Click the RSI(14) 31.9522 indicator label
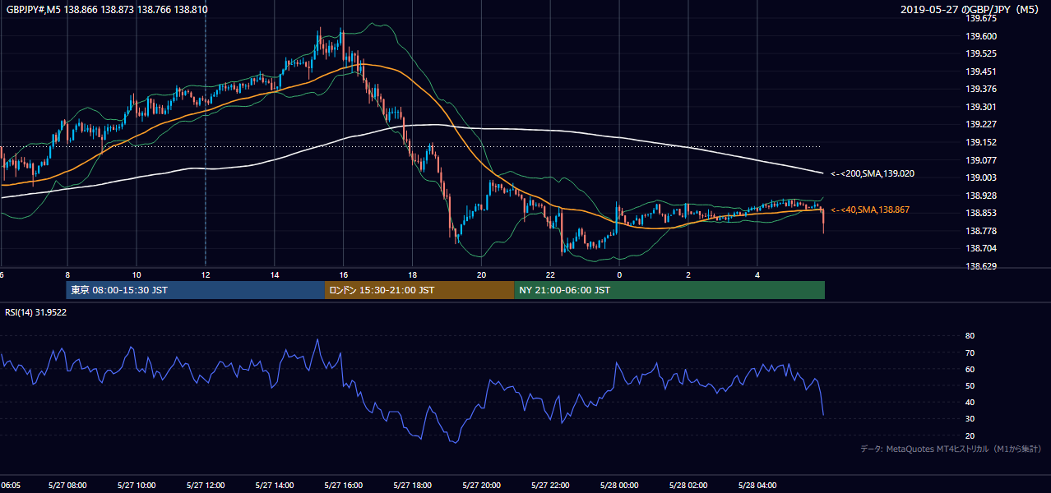1051x493 pixels. click(36, 312)
